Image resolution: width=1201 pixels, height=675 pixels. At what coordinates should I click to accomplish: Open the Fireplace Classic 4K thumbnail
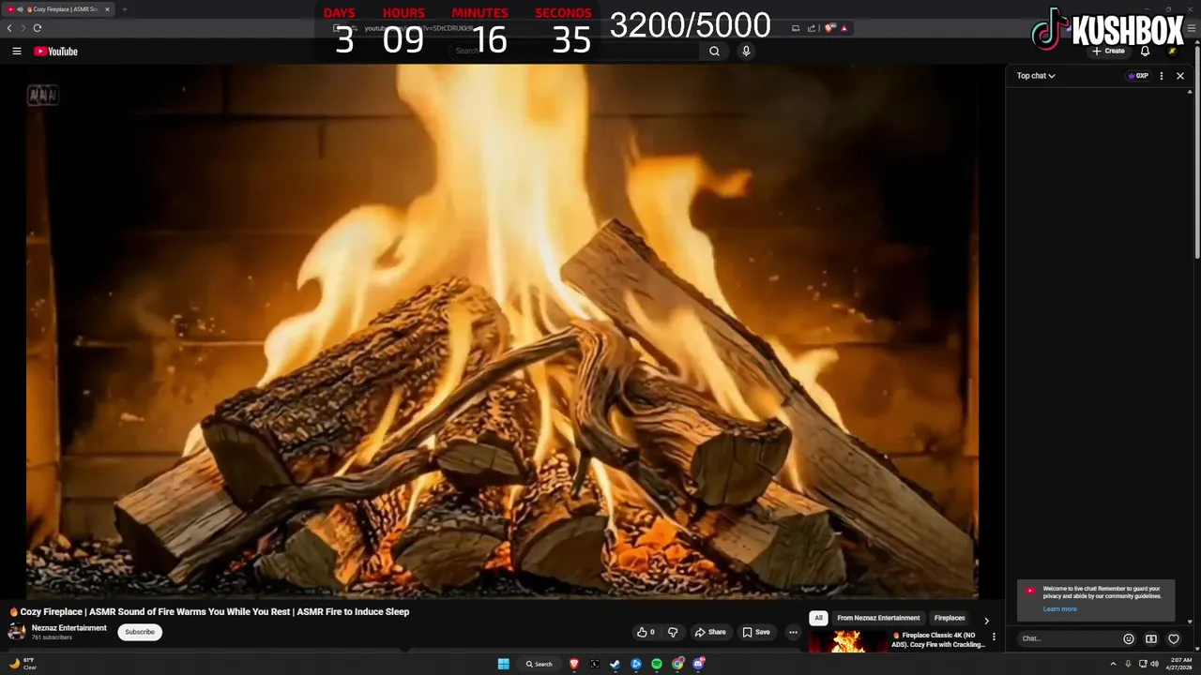coord(848,642)
